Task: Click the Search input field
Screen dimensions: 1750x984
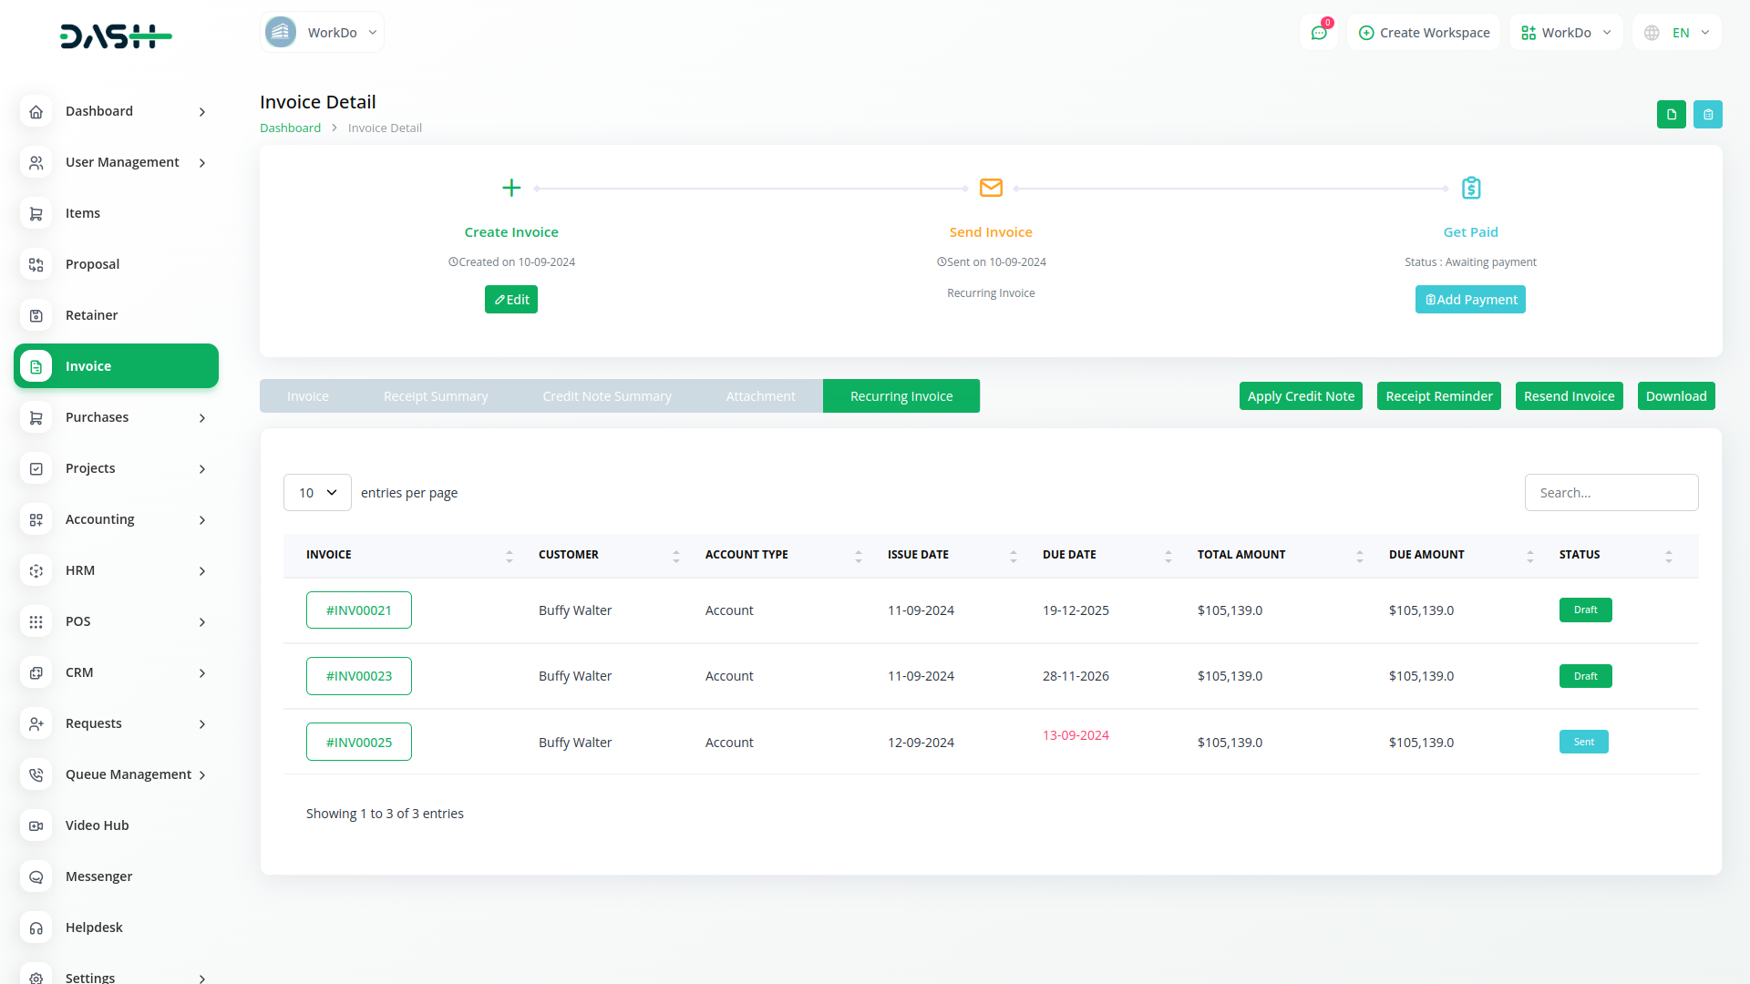Action: tap(1611, 493)
